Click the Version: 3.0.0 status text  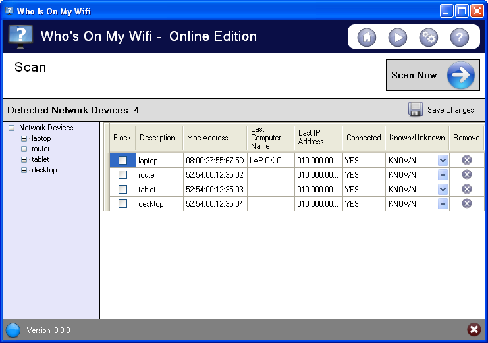(x=48, y=330)
